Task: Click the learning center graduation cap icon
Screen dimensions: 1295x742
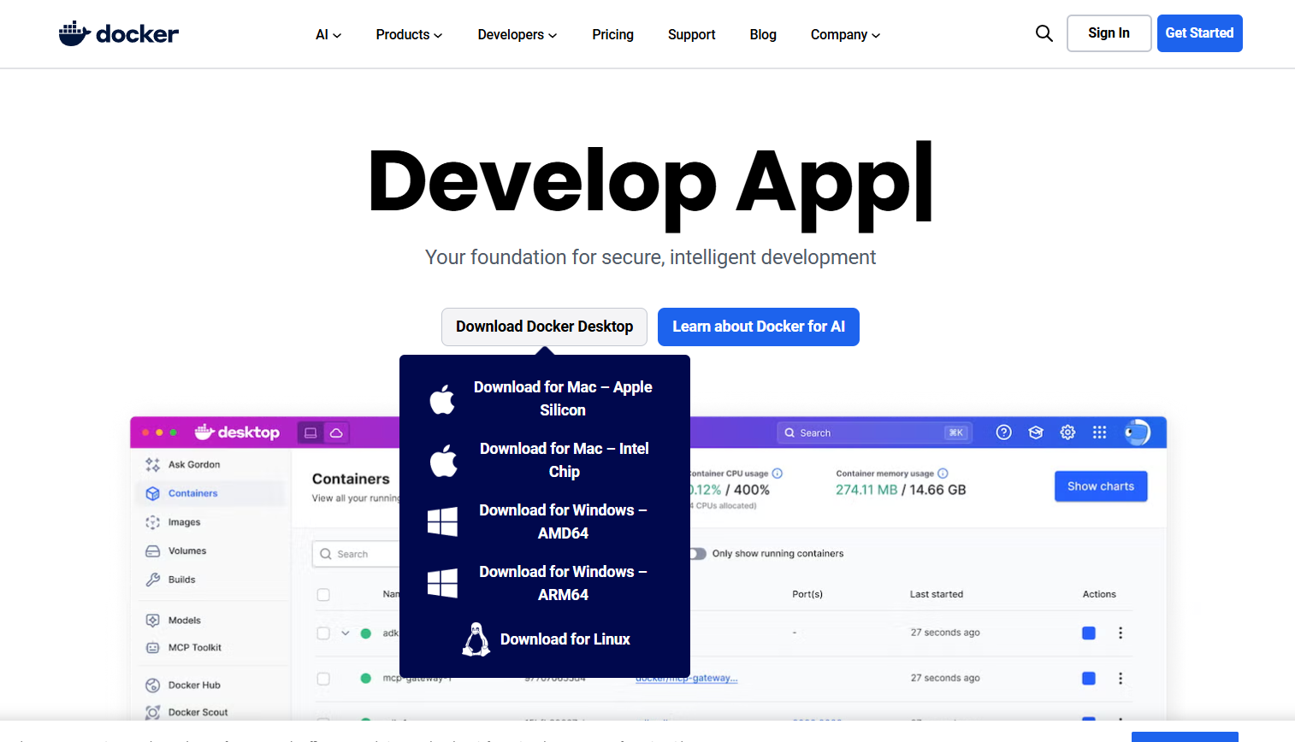Action: tap(1036, 433)
